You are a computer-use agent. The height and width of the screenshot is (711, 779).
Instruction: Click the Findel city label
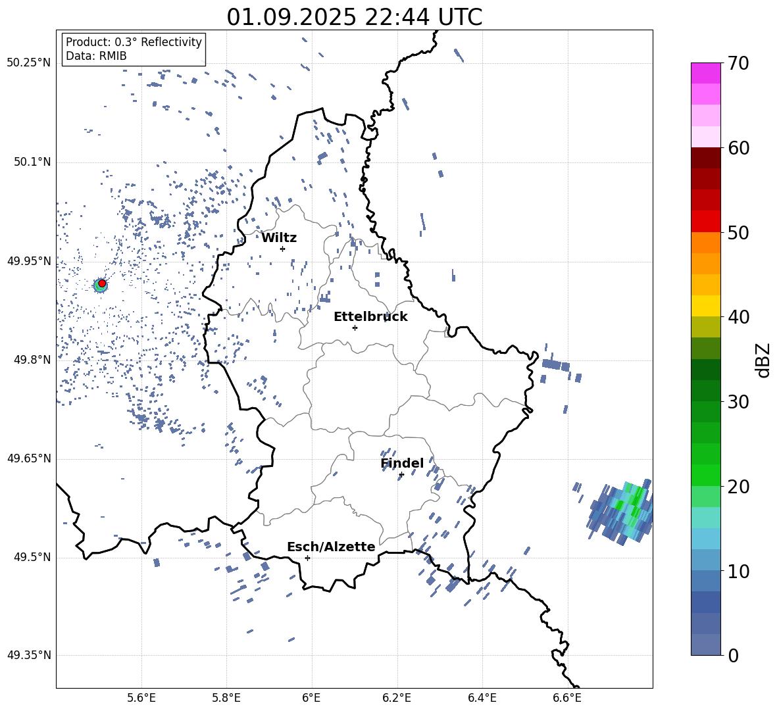[402, 463]
